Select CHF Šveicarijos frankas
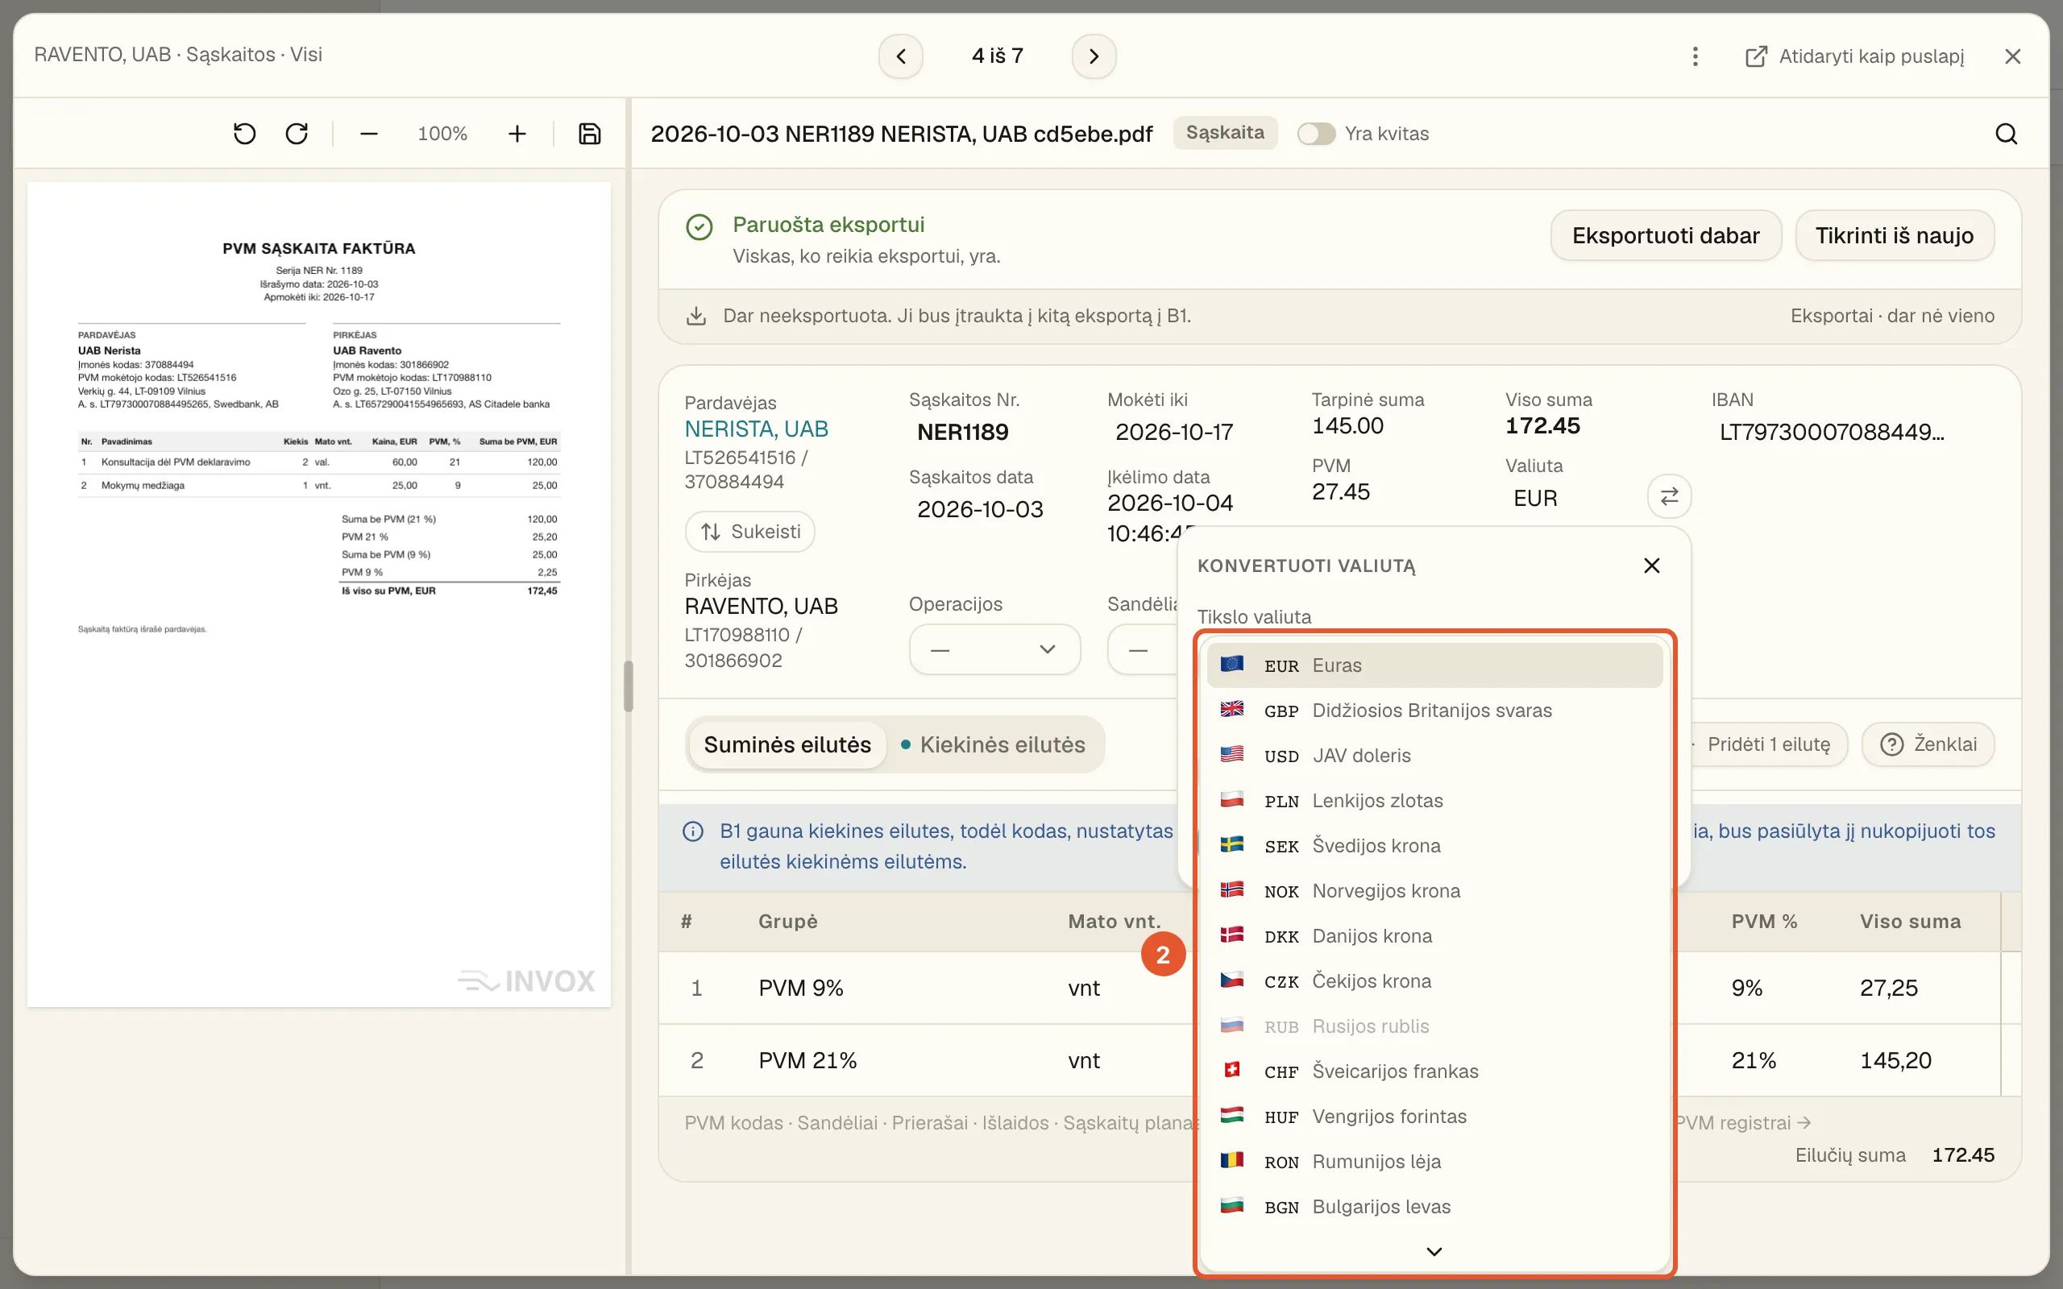The width and height of the screenshot is (2063, 1289). point(1434,1071)
